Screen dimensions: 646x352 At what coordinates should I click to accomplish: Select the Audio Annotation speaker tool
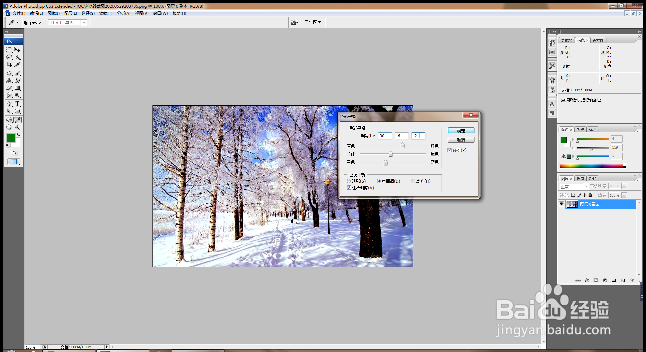point(9,120)
